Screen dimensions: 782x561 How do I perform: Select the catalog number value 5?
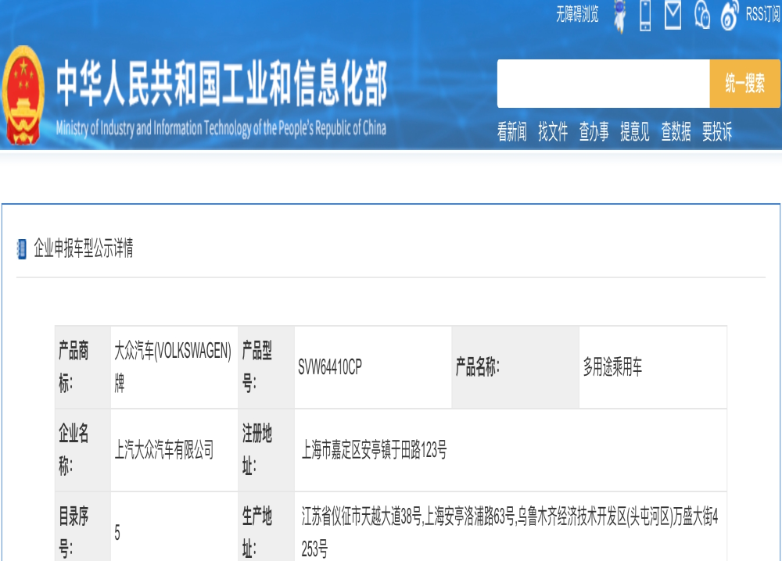coord(117,533)
